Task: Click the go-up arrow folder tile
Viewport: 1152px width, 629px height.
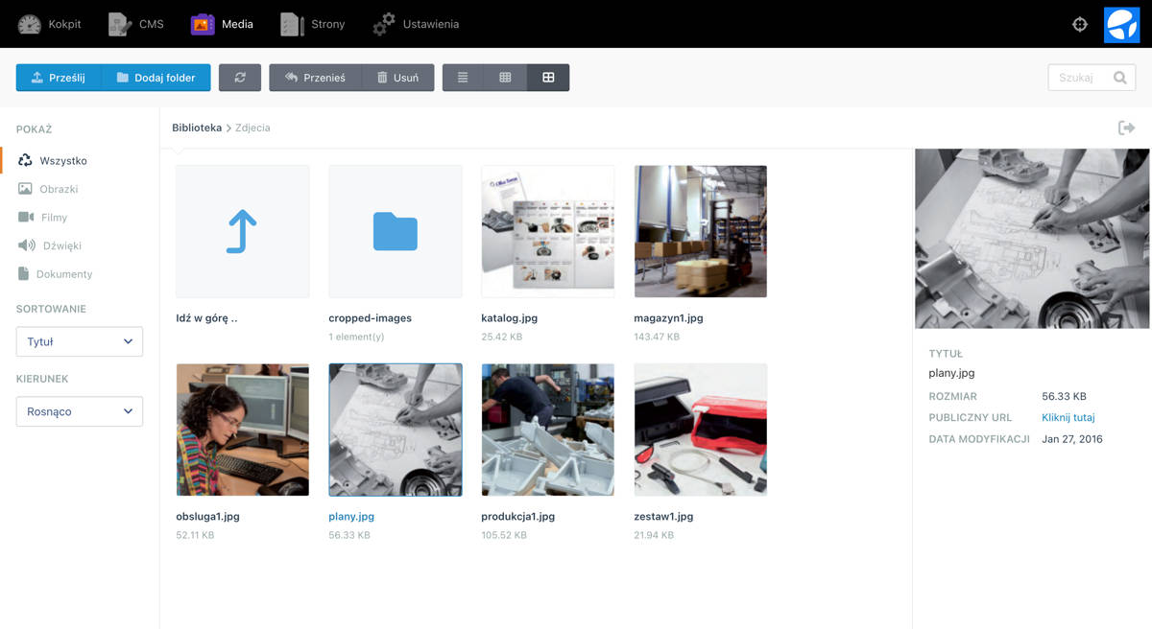Action: pos(243,231)
